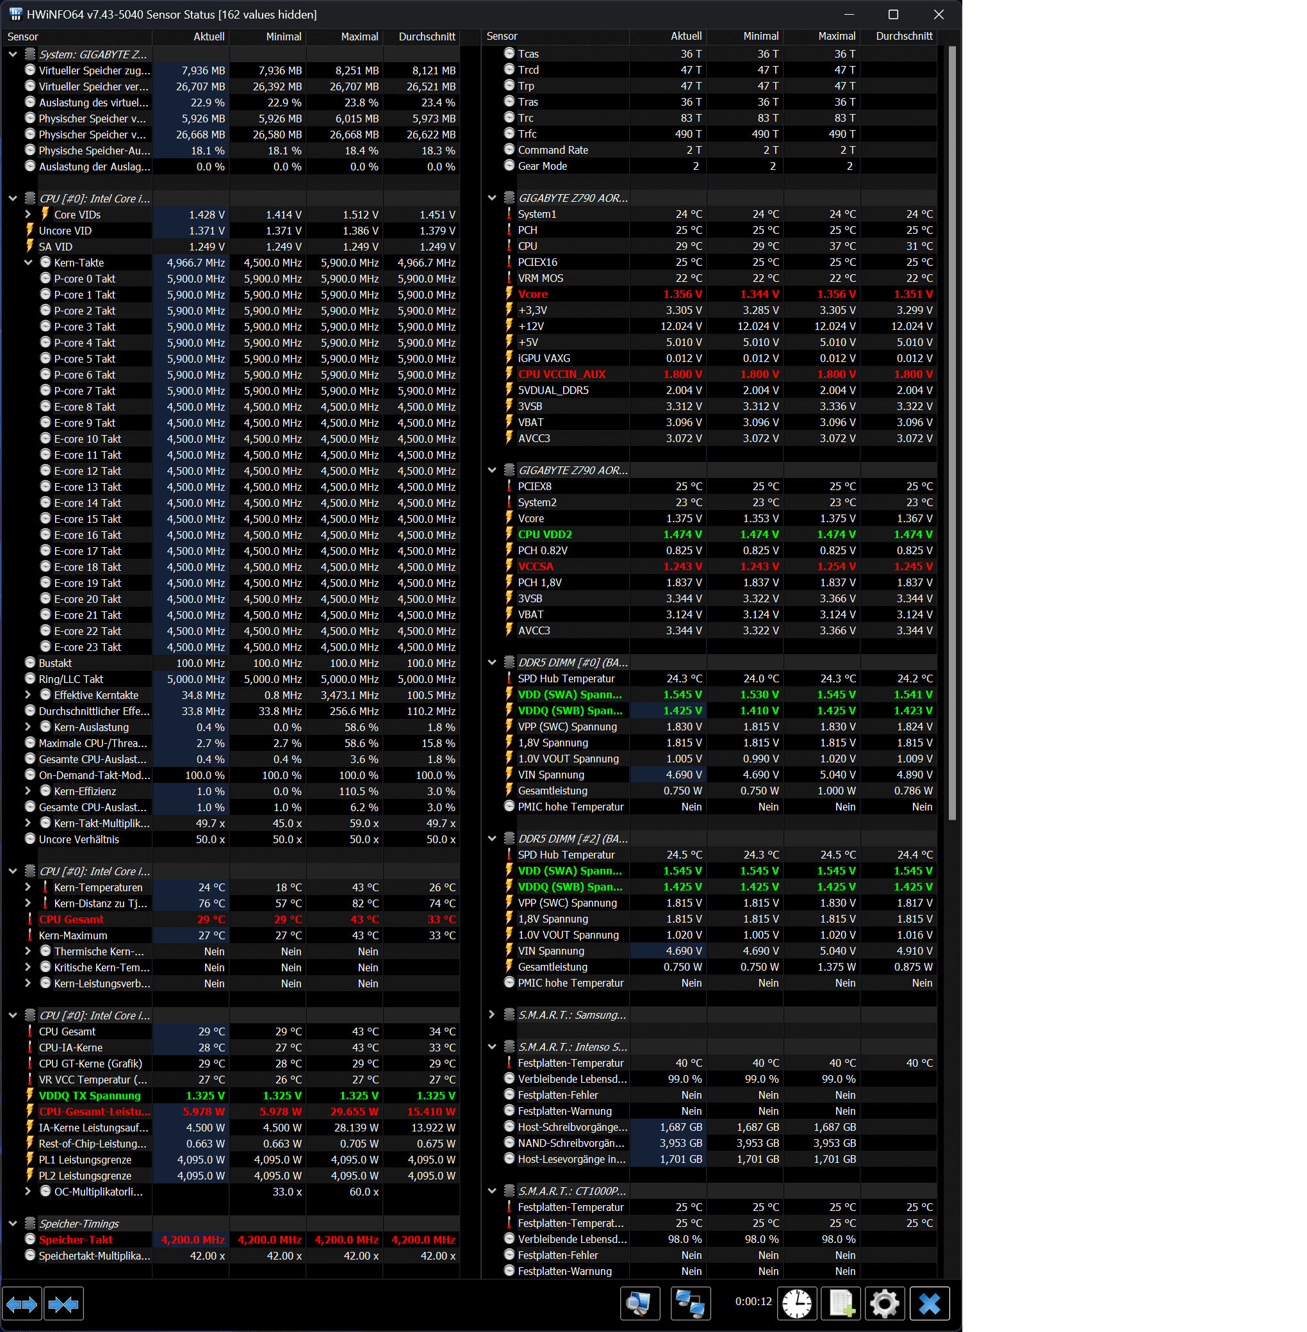Click the right Durchschnitt column header

[x=903, y=37]
